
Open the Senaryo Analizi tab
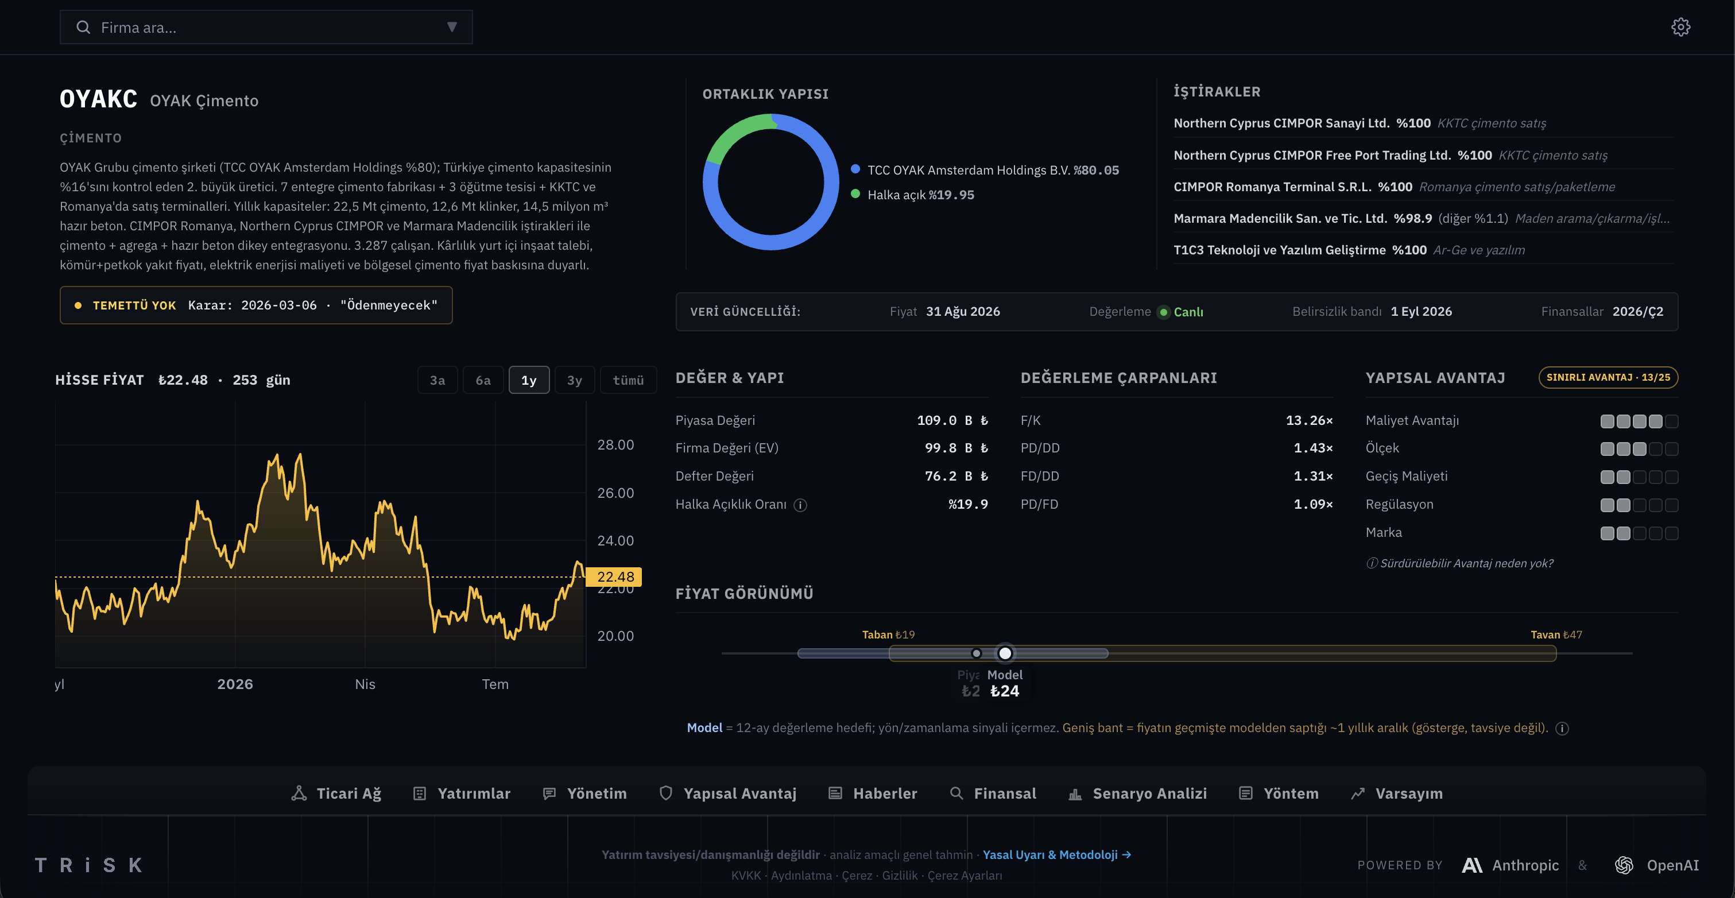(x=1137, y=794)
